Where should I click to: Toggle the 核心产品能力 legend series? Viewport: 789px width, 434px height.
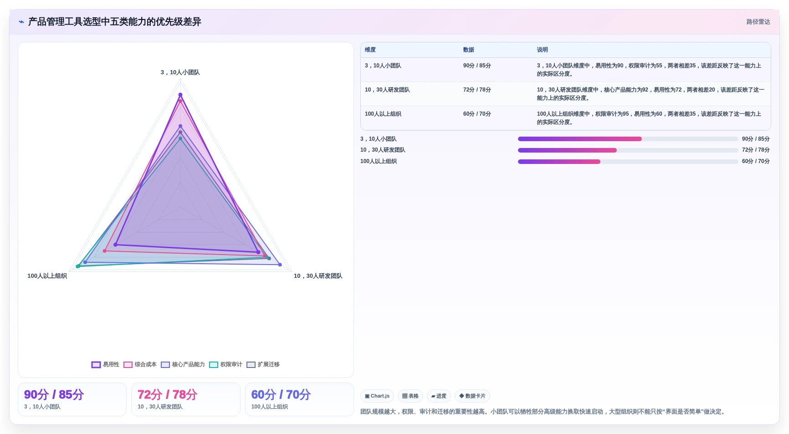[x=183, y=364]
